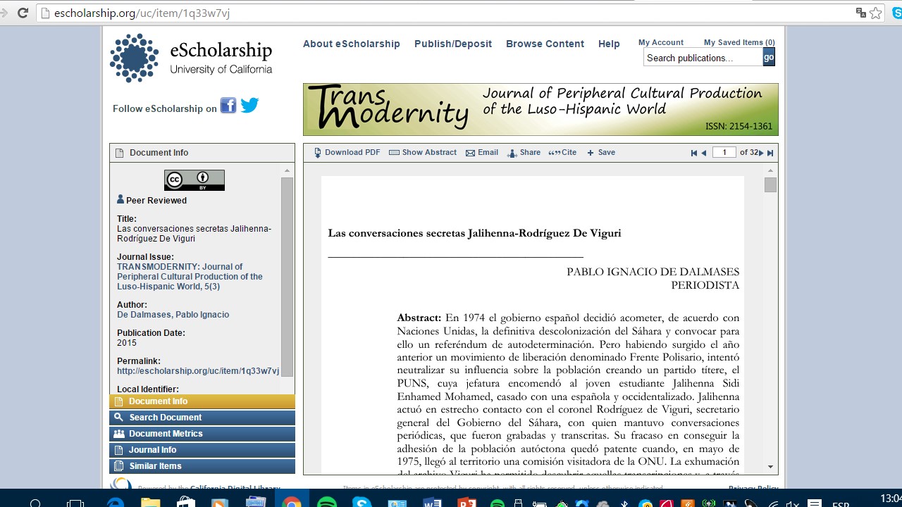The height and width of the screenshot is (507, 902).
Task: Open Microsoft Word from taskbar
Action: tap(431, 503)
